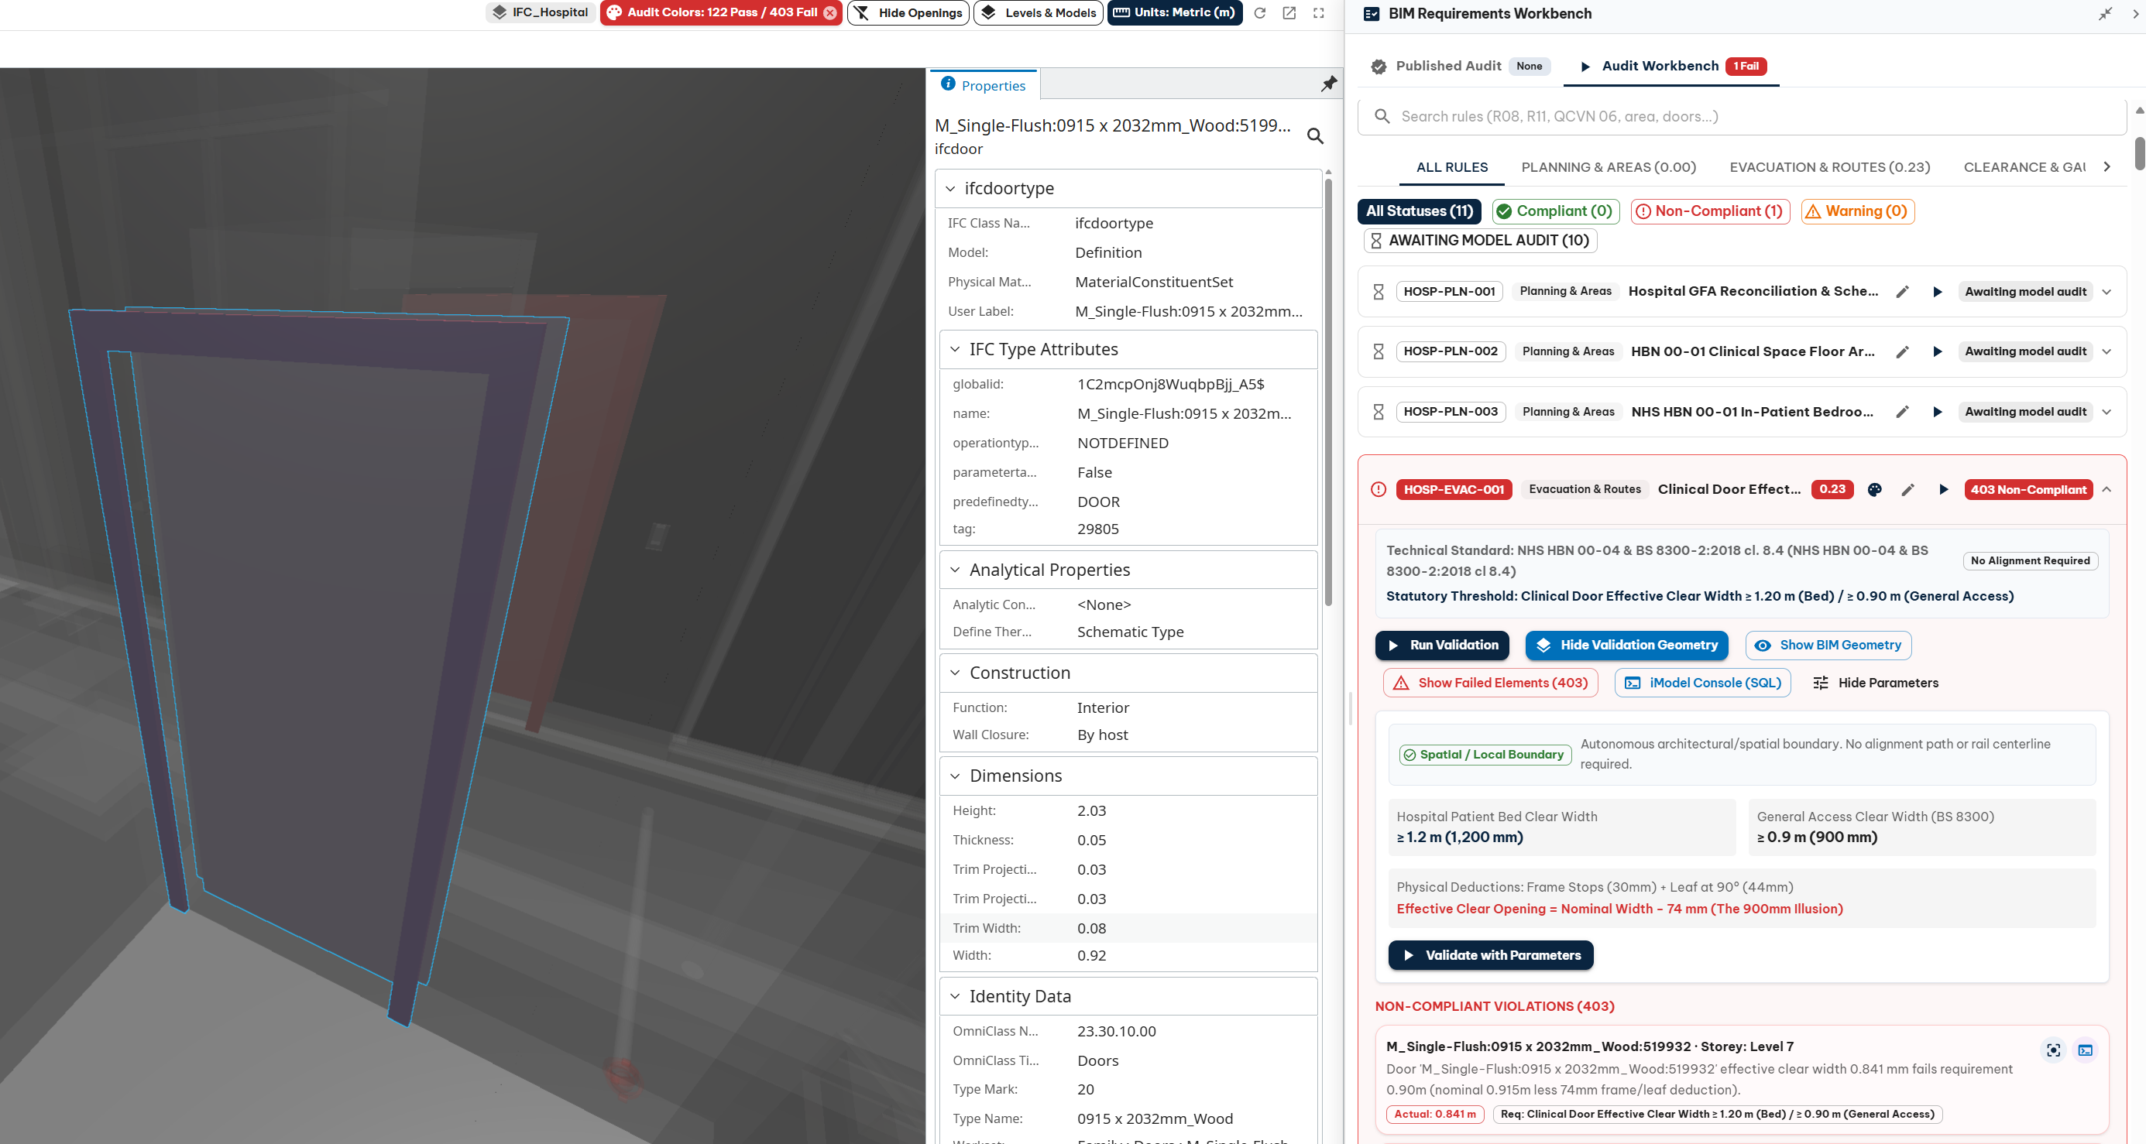Click Validate with Parameters button
Screen dimensions: 2146x1144
pos(1490,955)
